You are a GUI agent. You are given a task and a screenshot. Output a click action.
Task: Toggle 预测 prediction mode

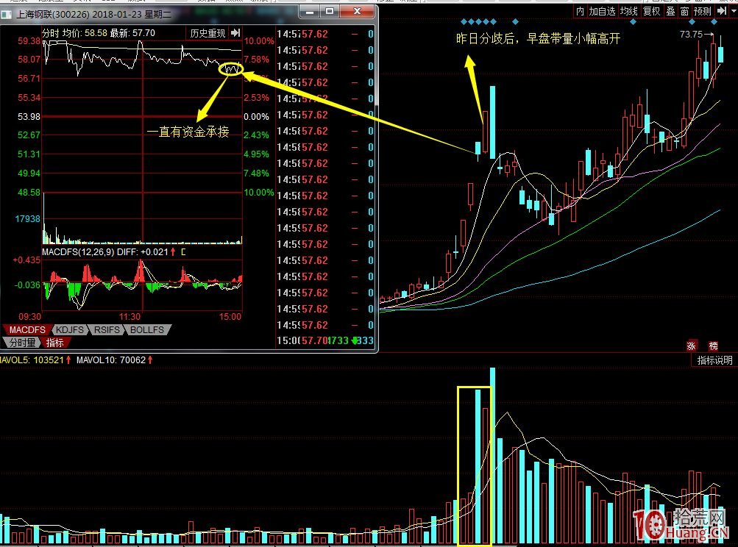pos(702,11)
